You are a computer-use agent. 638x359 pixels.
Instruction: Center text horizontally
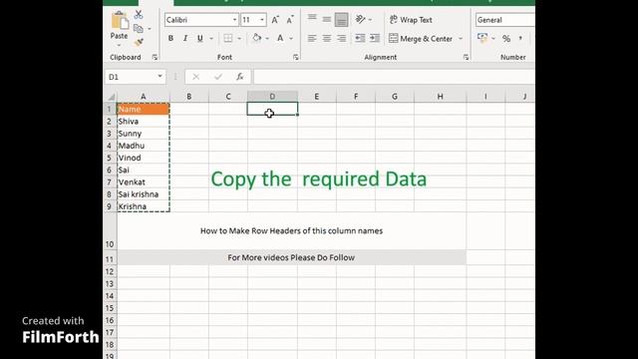tap(327, 38)
